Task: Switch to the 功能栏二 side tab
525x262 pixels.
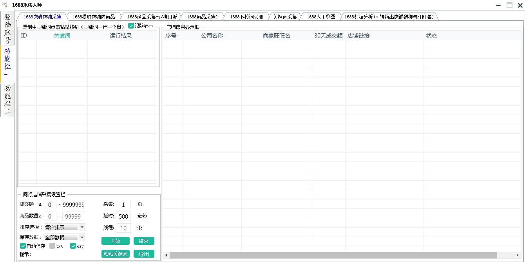Action: click(7, 100)
